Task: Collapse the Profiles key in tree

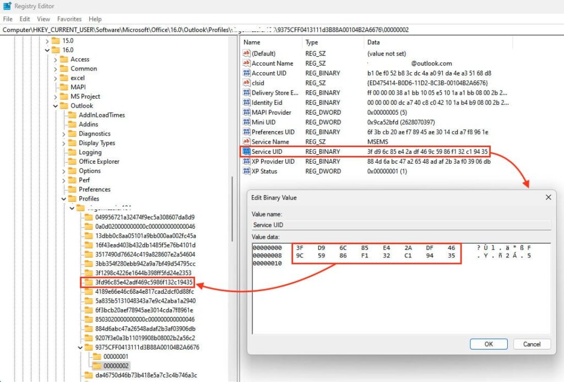Action: tap(64, 199)
